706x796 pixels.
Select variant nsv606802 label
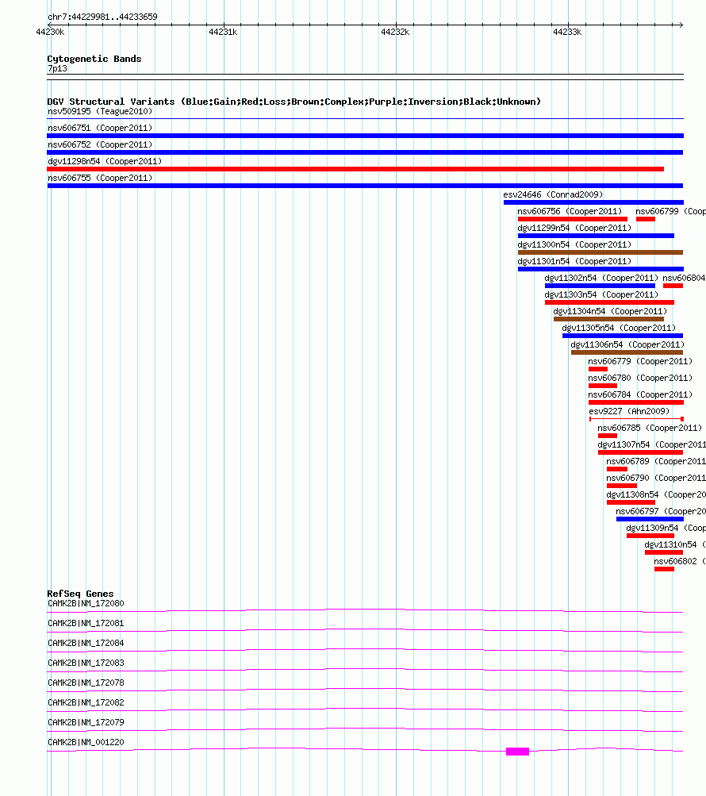pyautogui.click(x=680, y=561)
